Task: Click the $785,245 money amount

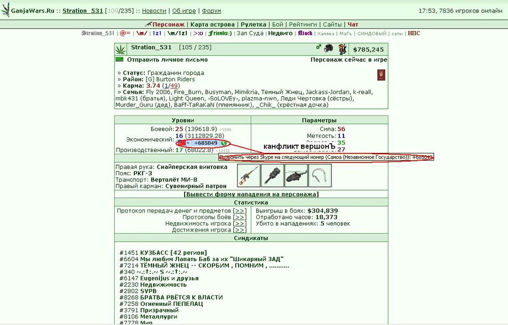Action: point(368,50)
